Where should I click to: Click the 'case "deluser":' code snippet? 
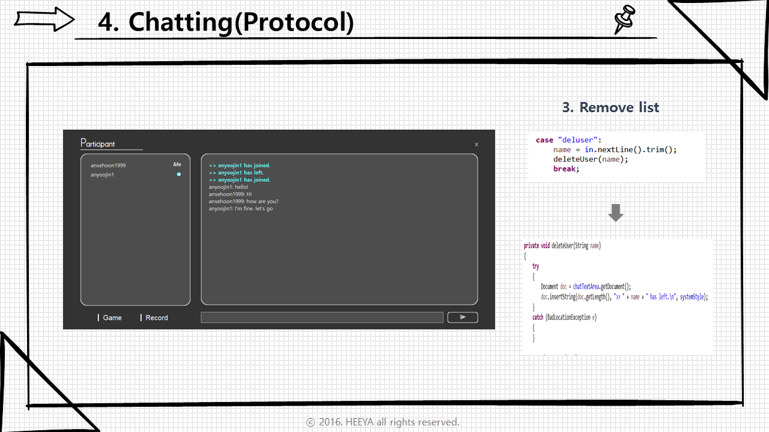coord(617,155)
